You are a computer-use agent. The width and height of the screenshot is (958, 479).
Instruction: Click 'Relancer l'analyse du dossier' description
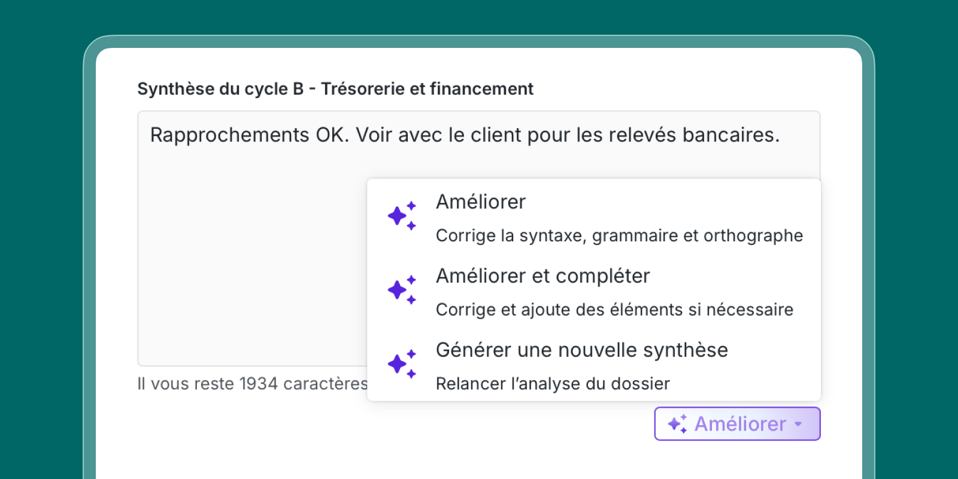(553, 384)
